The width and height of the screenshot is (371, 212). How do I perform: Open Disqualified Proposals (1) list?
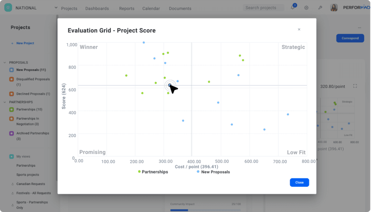[33, 82]
